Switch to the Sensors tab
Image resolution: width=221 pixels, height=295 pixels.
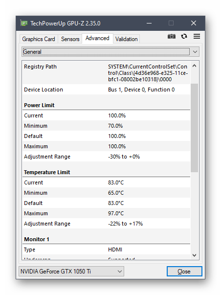[70, 39]
